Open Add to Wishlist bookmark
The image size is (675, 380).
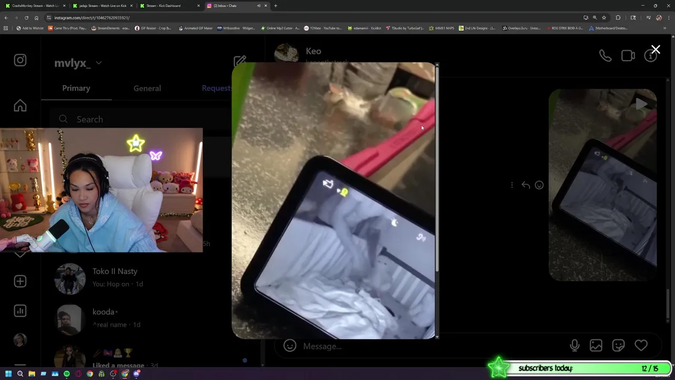30,28
